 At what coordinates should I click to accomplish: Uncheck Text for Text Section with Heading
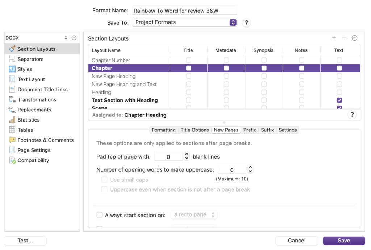(339, 100)
